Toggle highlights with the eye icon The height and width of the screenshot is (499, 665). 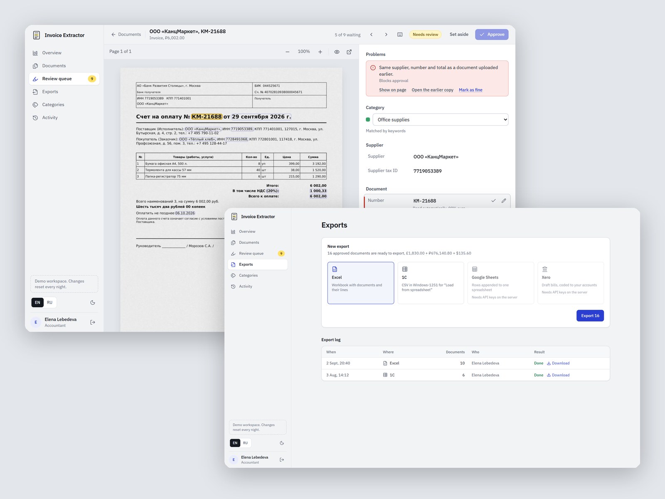point(337,52)
